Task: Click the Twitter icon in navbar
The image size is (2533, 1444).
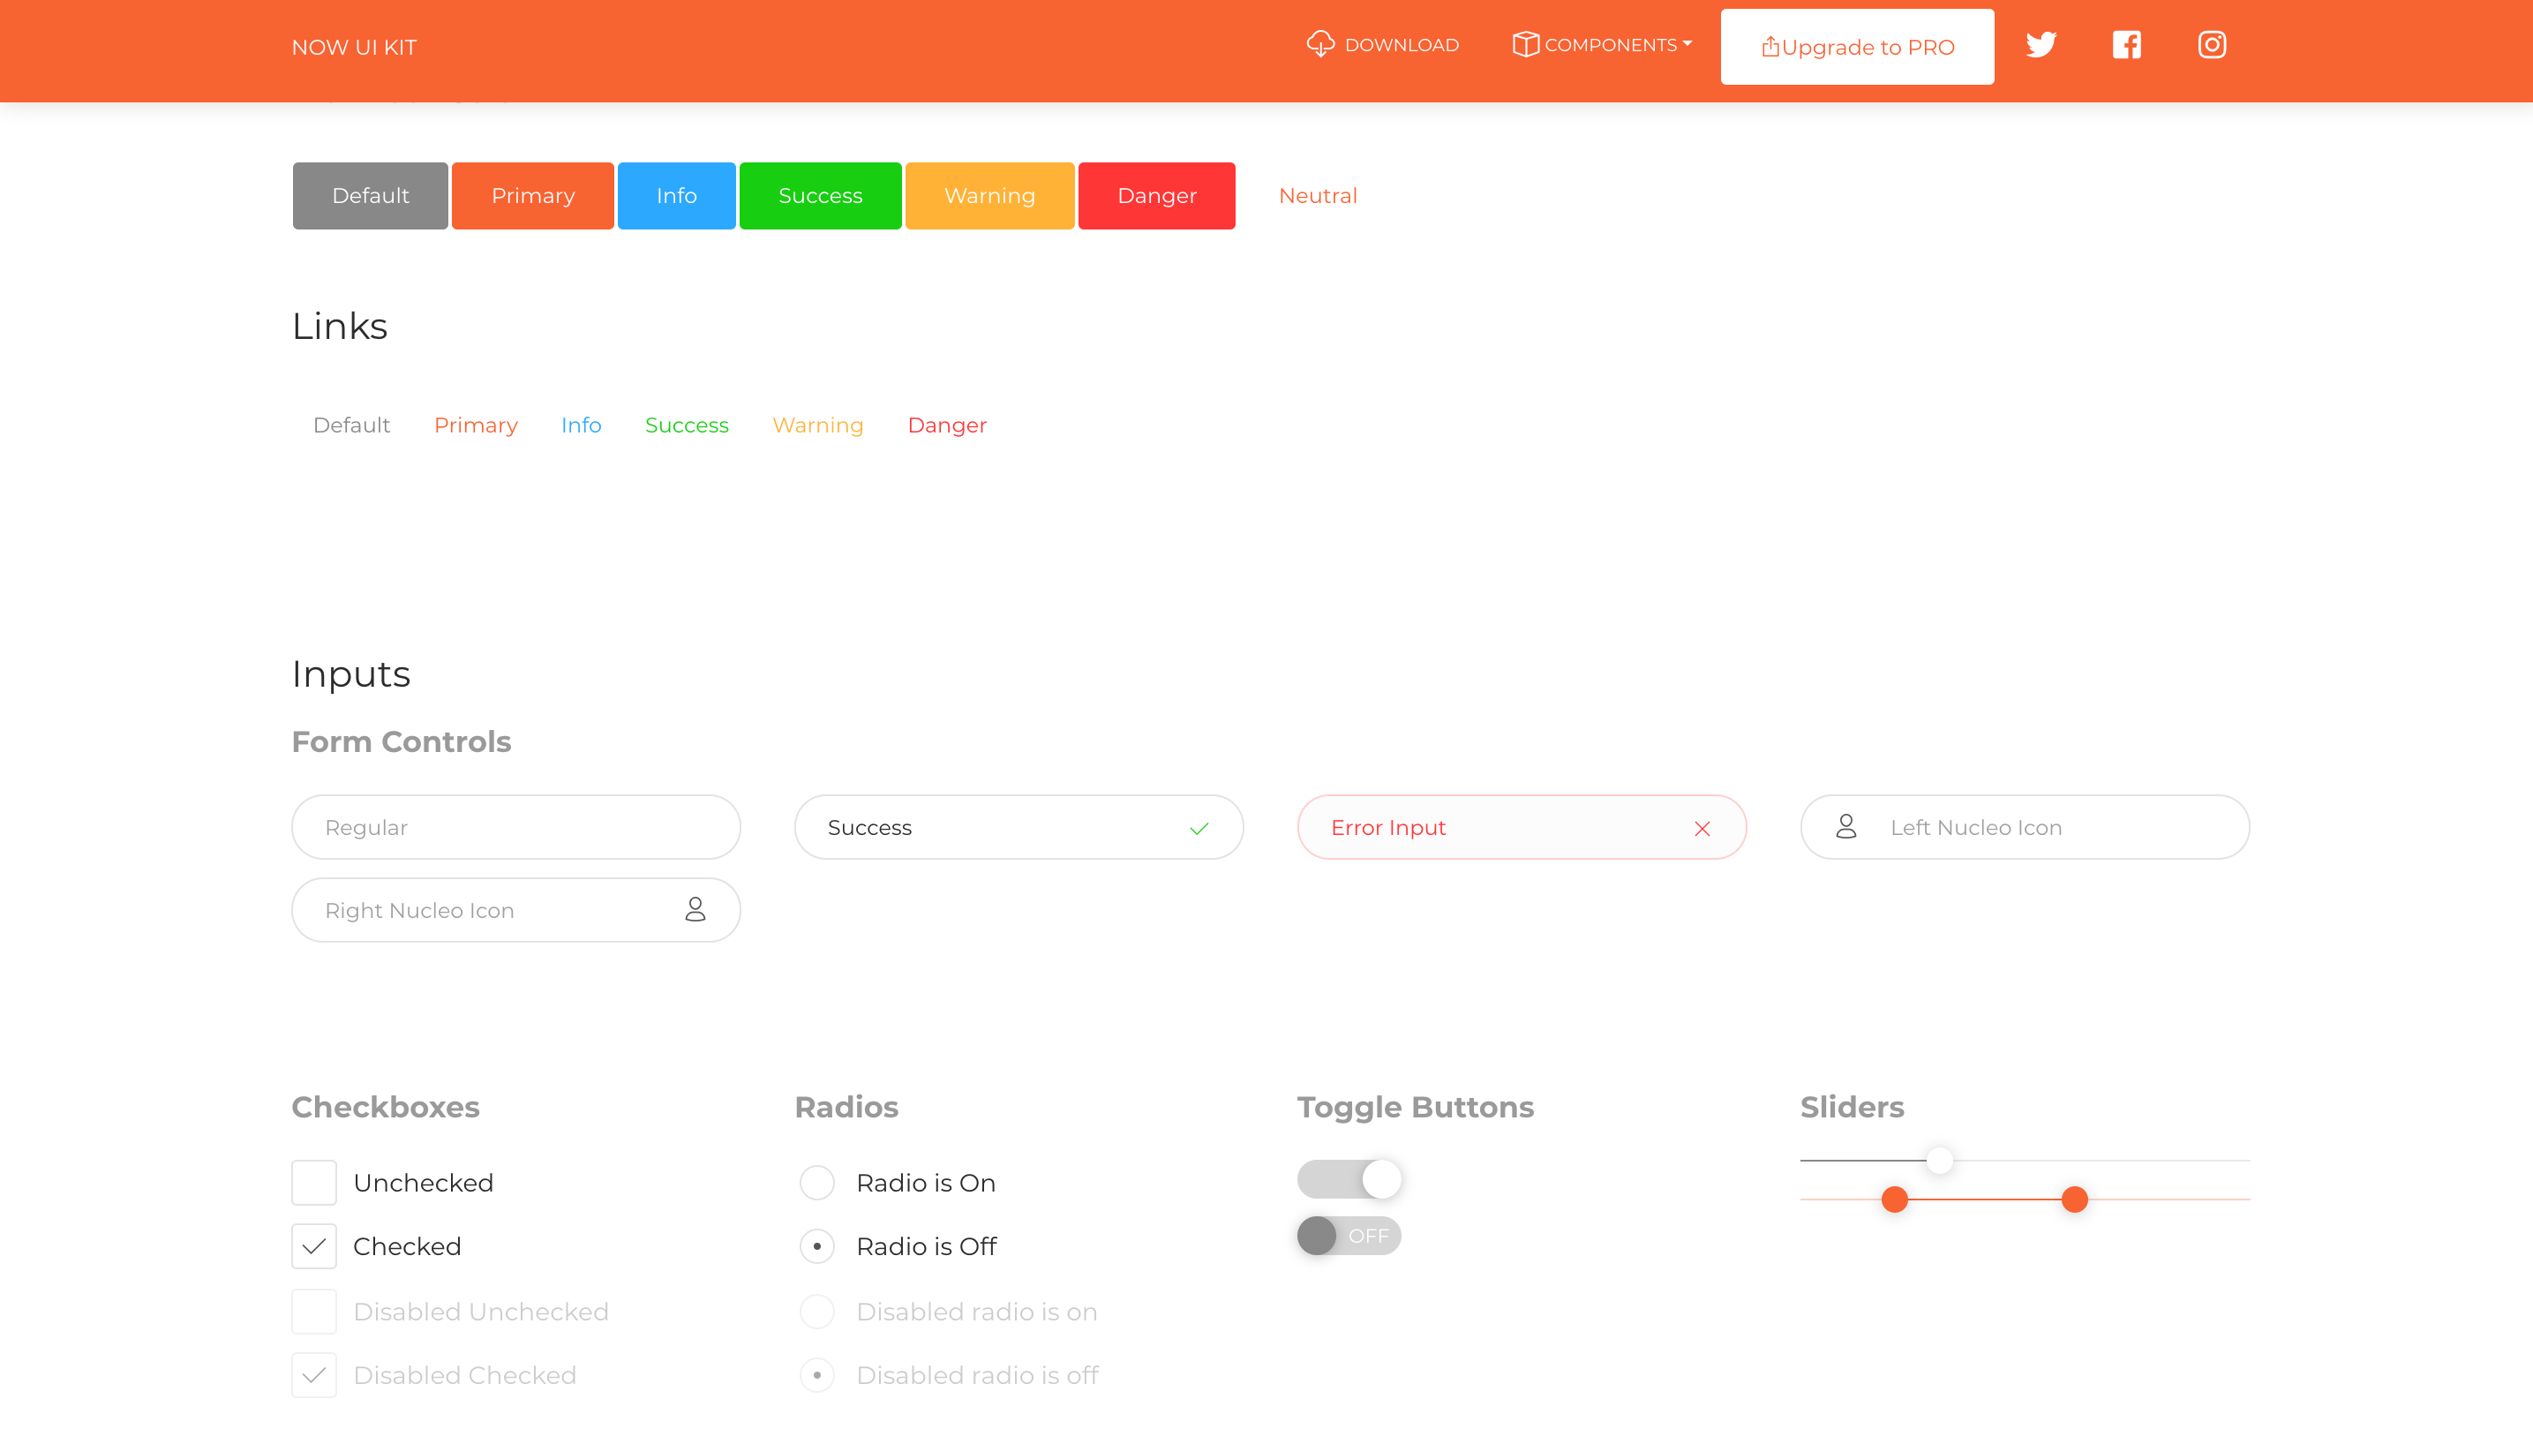Action: [2041, 46]
